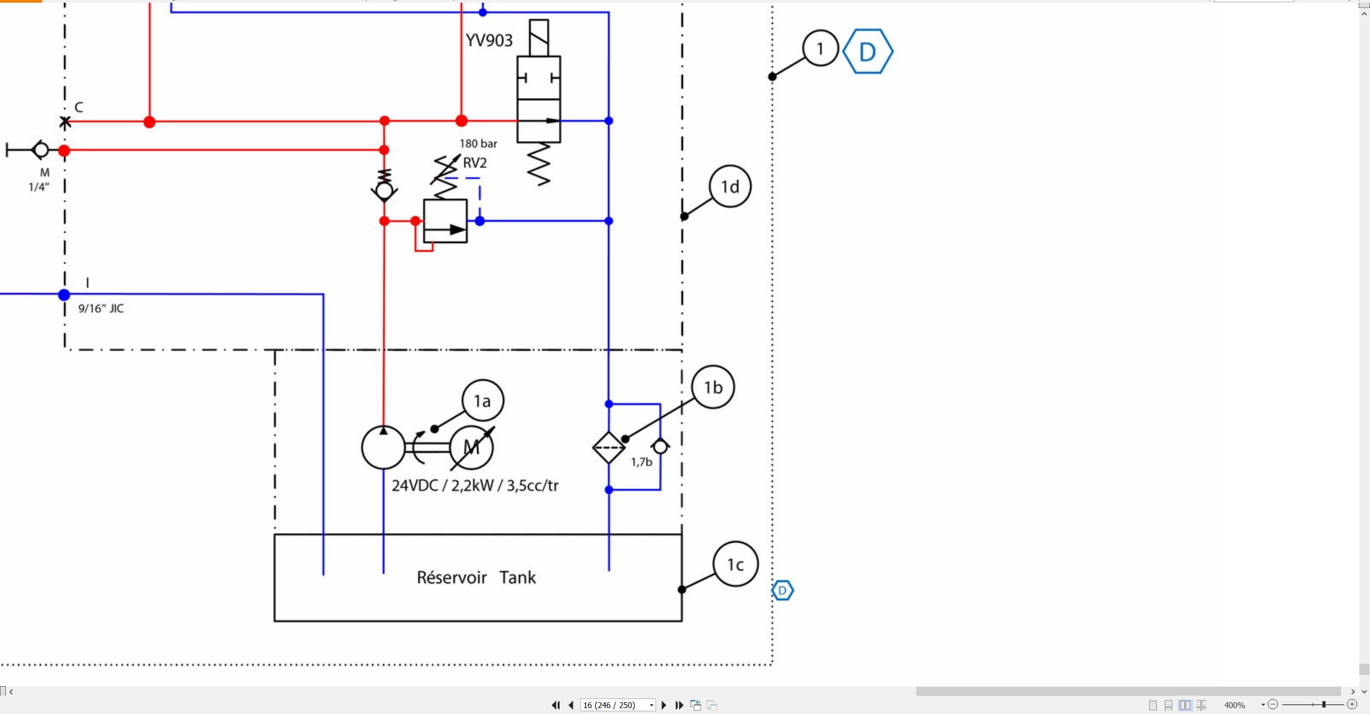1370x714 pixels.
Task: Click the zoom in plus button
Action: 1352,705
